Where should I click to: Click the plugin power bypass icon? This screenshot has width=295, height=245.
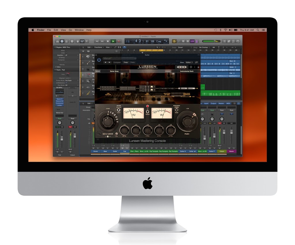point(99,60)
